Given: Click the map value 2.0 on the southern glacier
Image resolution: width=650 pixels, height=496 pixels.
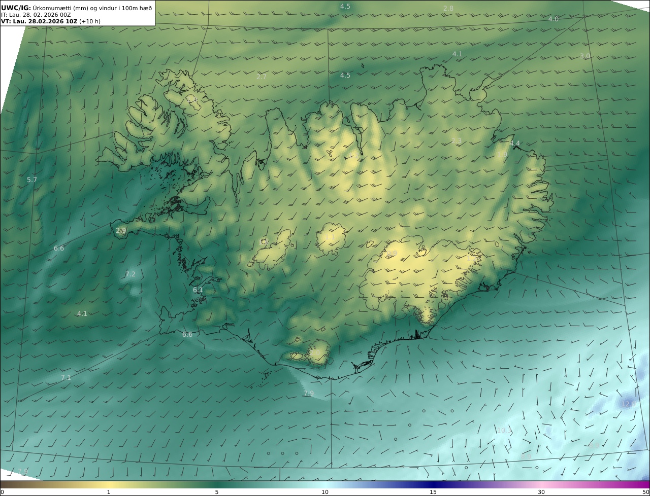Looking at the screenshot, I should pos(315,351).
